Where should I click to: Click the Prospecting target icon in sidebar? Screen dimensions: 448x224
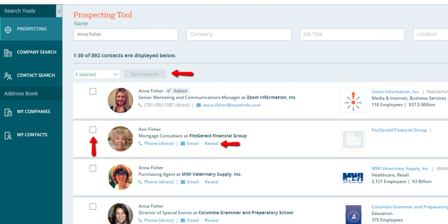(x=8, y=29)
